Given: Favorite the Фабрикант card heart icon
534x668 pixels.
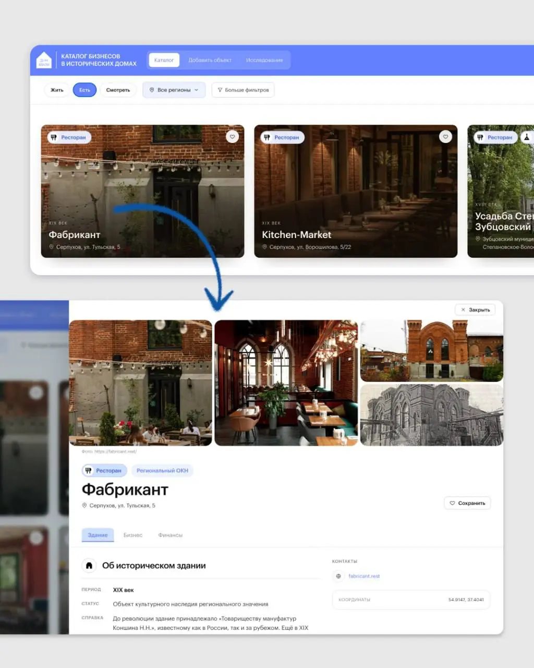Looking at the screenshot, I should click(233, 136).
